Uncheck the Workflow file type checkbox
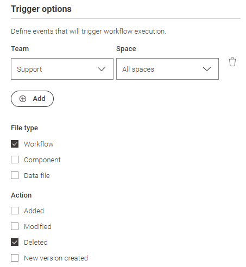The height and width of the screenshot is (267, 246). tap(15, 144)
